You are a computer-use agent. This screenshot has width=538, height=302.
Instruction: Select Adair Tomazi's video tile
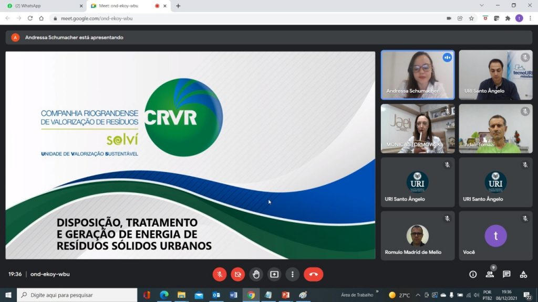(496, 128)
